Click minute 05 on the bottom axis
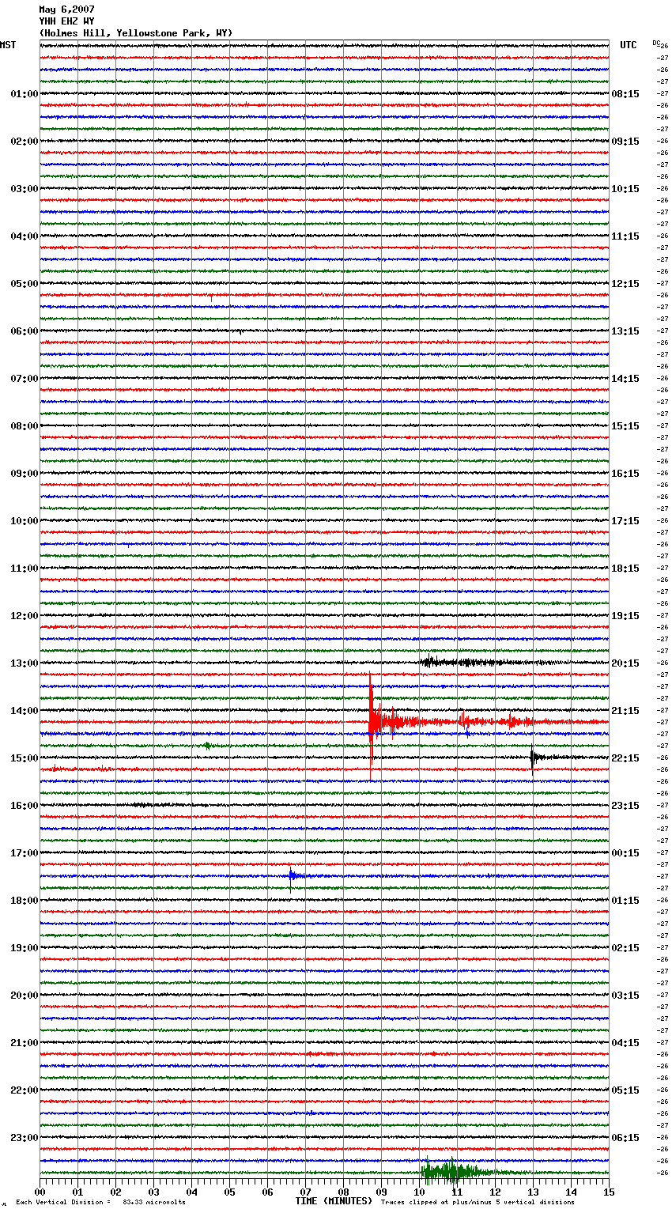Viewport: 672px width, 1213px height. (229, 1192)
